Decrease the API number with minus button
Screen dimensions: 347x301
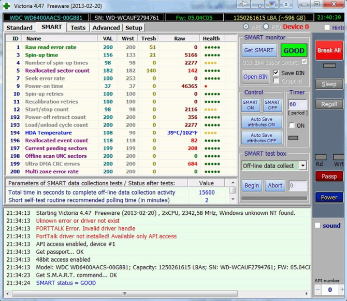click(318, 290)
